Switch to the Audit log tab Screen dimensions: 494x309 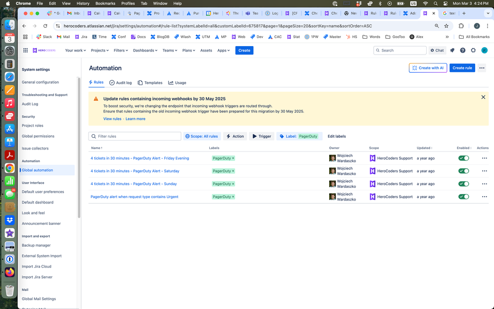(x=120, y=83)
